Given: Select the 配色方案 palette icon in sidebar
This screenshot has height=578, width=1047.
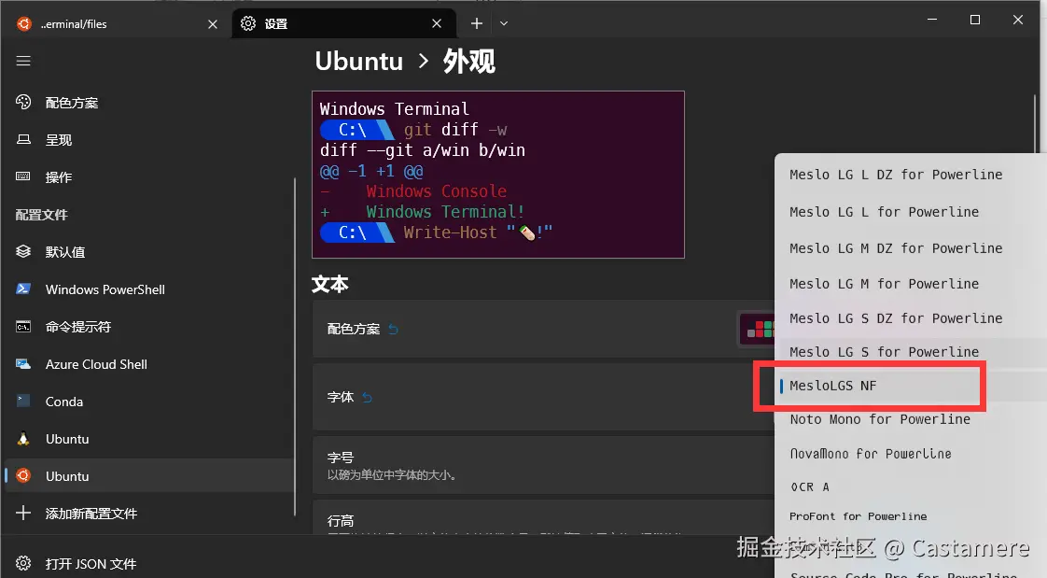Looking at the screenshot, I should tap(22, 103).
